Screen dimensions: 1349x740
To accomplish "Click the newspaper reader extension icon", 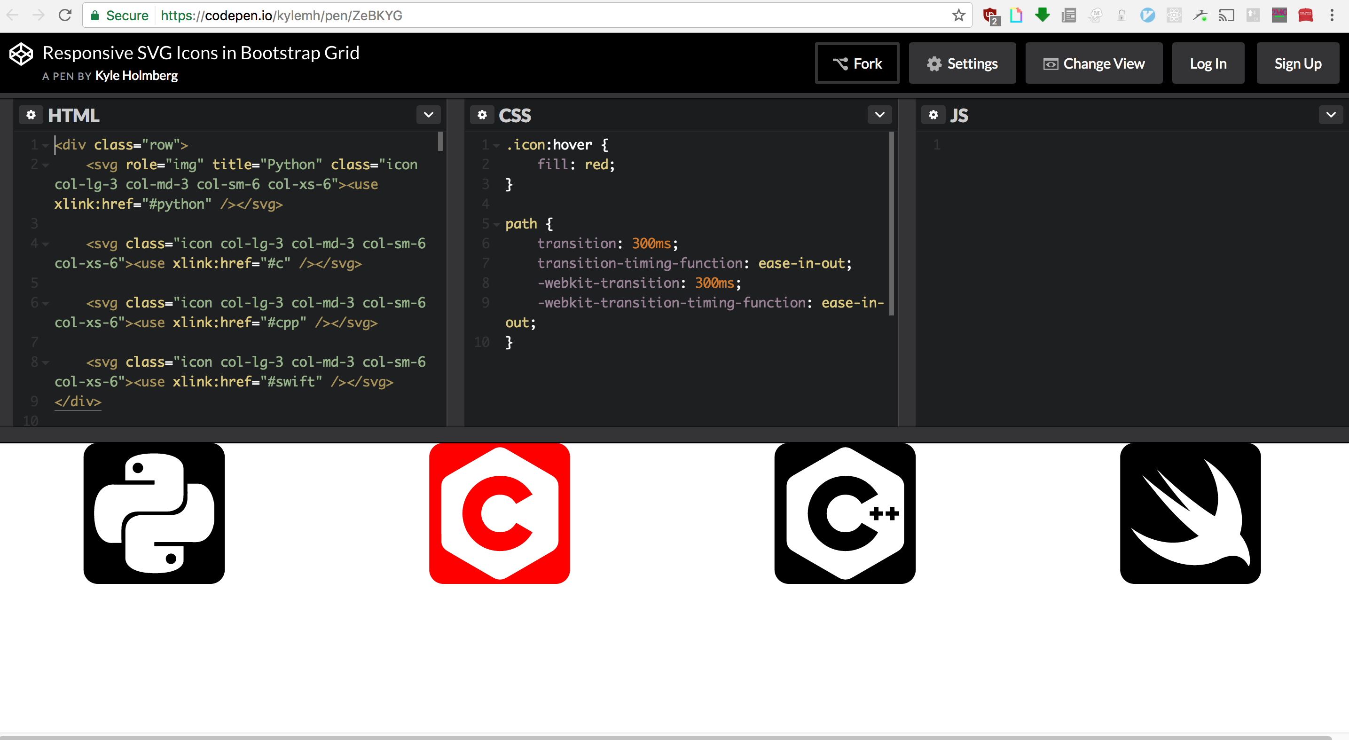I will pyautogui.click(x=1068, y=15).
